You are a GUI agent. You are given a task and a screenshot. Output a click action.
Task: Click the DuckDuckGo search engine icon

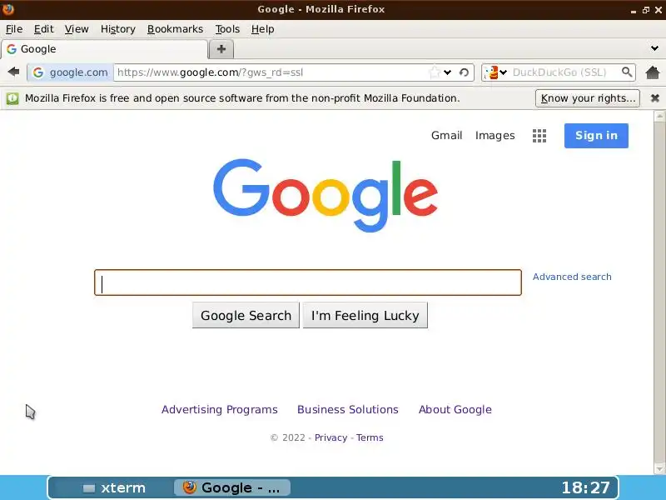click(491, 72)
